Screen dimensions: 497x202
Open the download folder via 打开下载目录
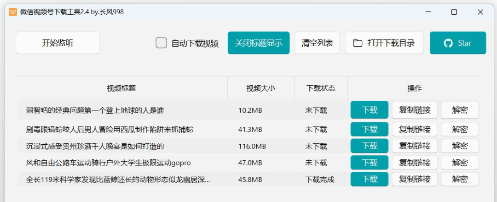pyautogui.click(x=384, y=43)
